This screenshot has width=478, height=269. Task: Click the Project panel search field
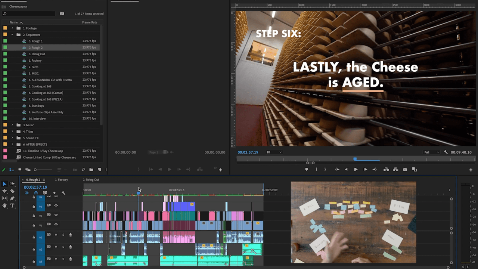coord(28,13)
